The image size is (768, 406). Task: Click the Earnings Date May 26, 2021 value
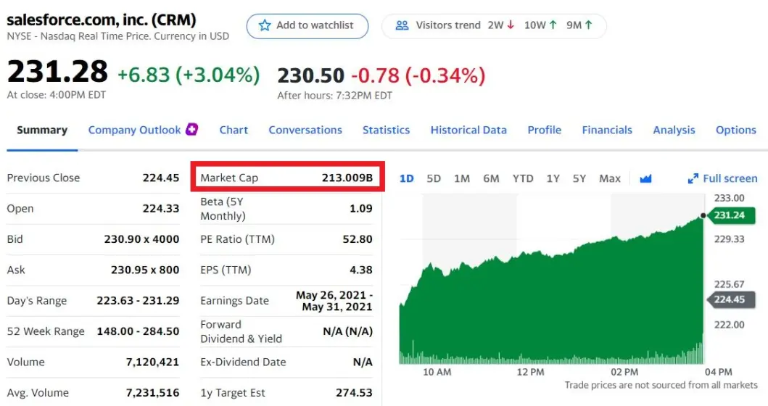click(334, 301)
